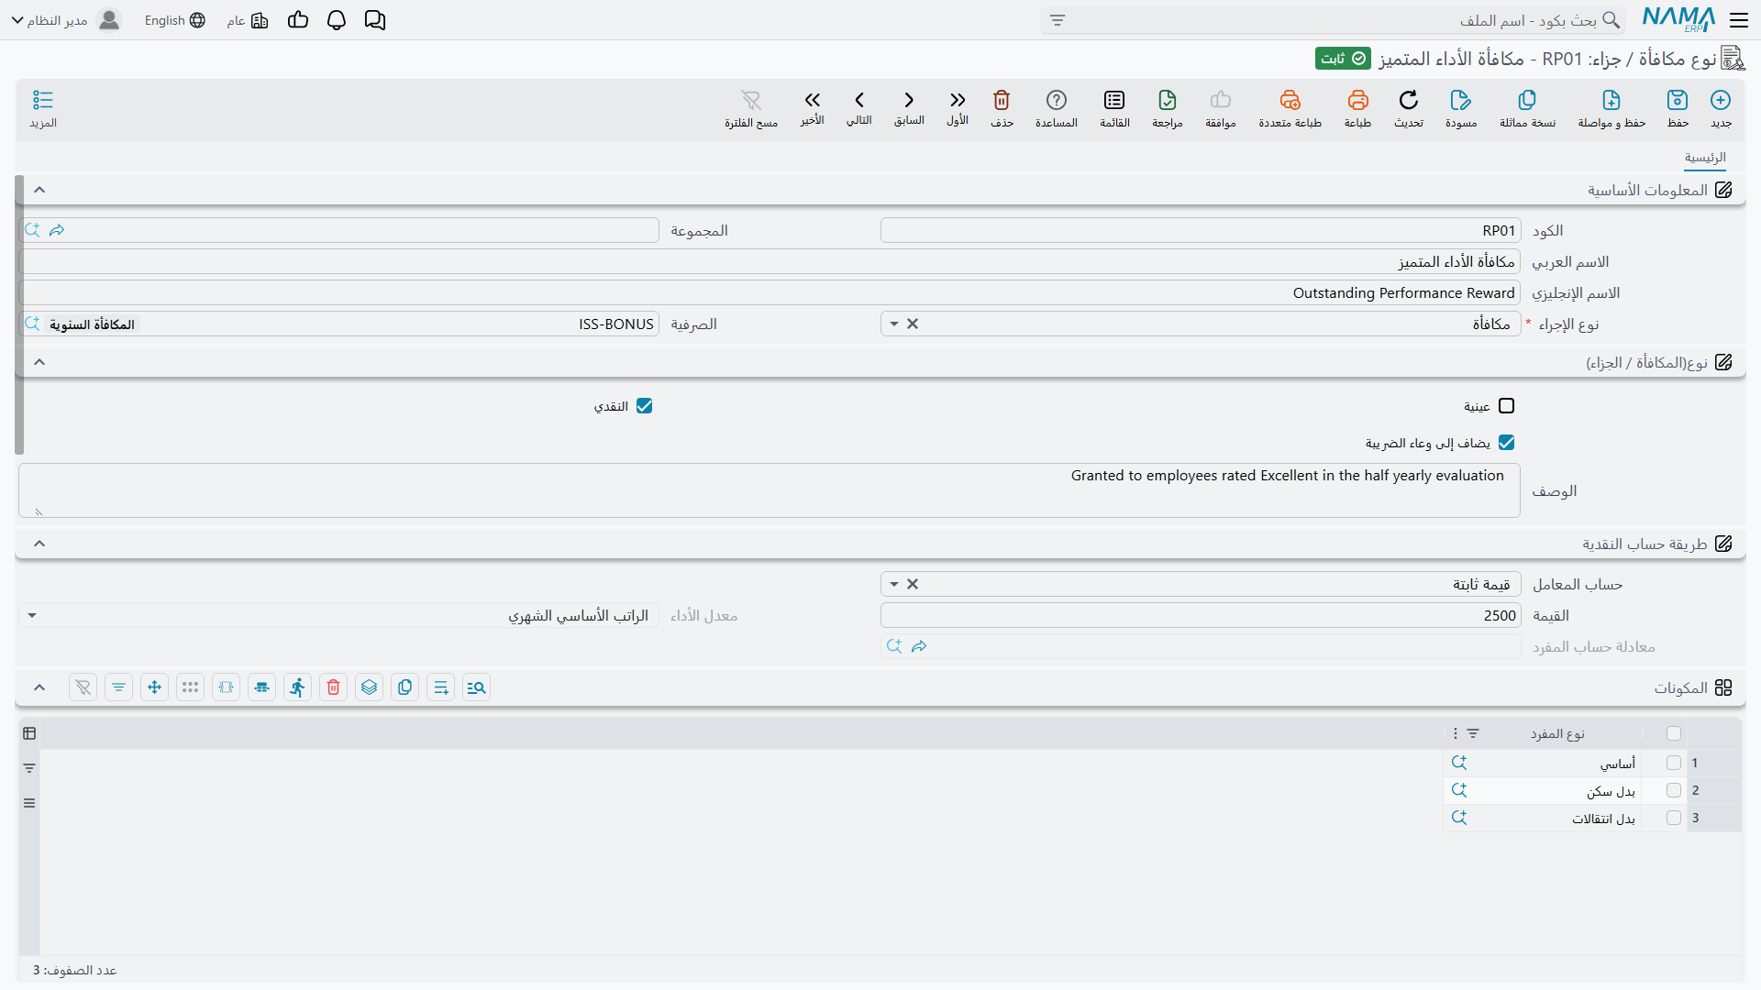The height and width of the screenshot is (990, 1761).
Task: Check the select-all components header checkbox
Action: click(1674, 733)
